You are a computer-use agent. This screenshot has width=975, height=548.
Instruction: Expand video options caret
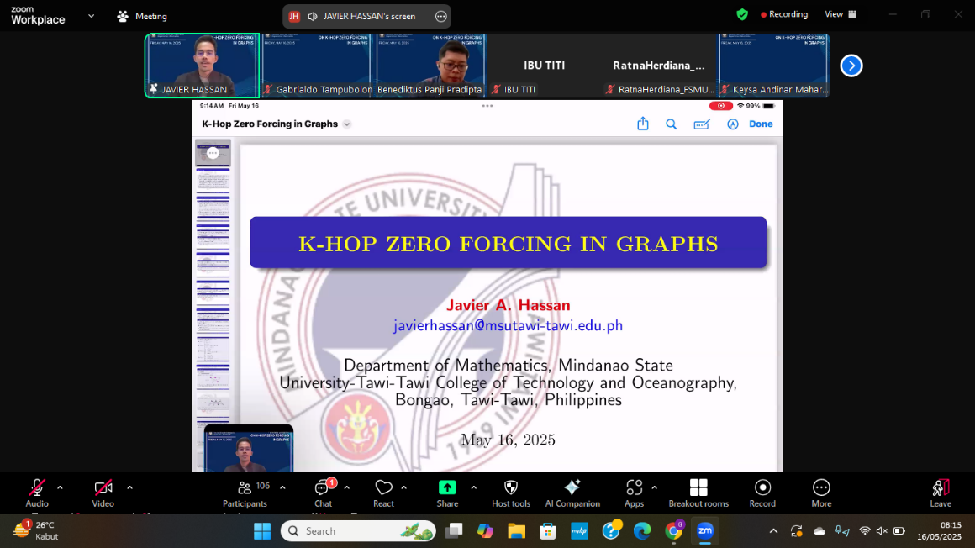[x=129, y=487]
